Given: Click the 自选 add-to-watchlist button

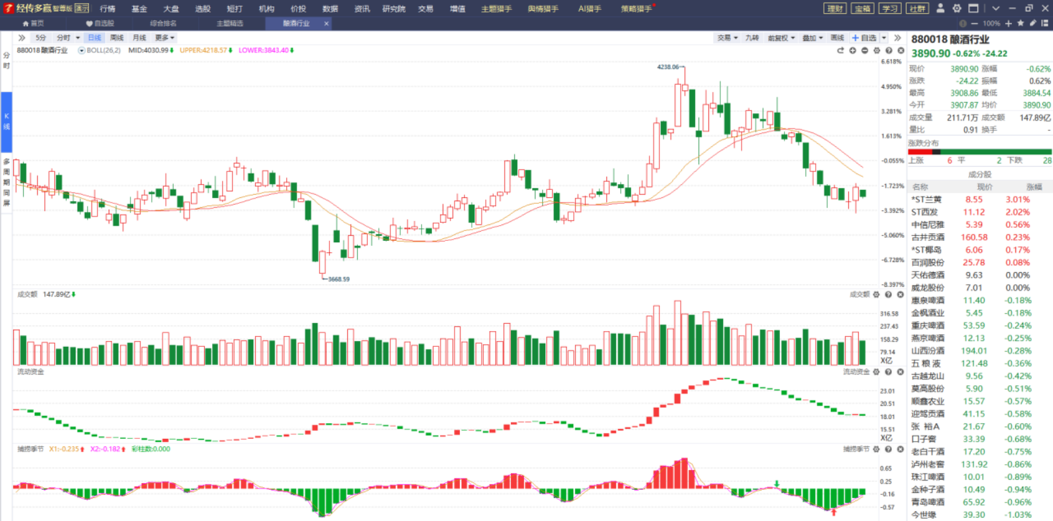Looking at the screenshot, I should click(865, 38).
